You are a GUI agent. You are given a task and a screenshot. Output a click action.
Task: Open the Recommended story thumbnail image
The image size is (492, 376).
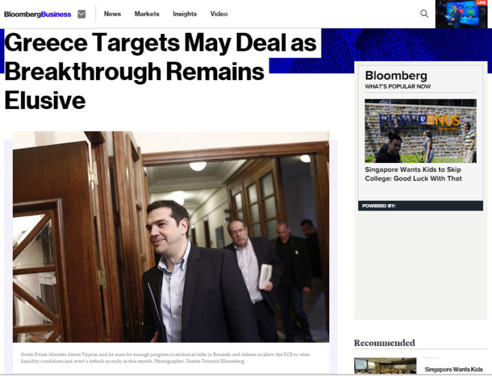pos(385,366)
